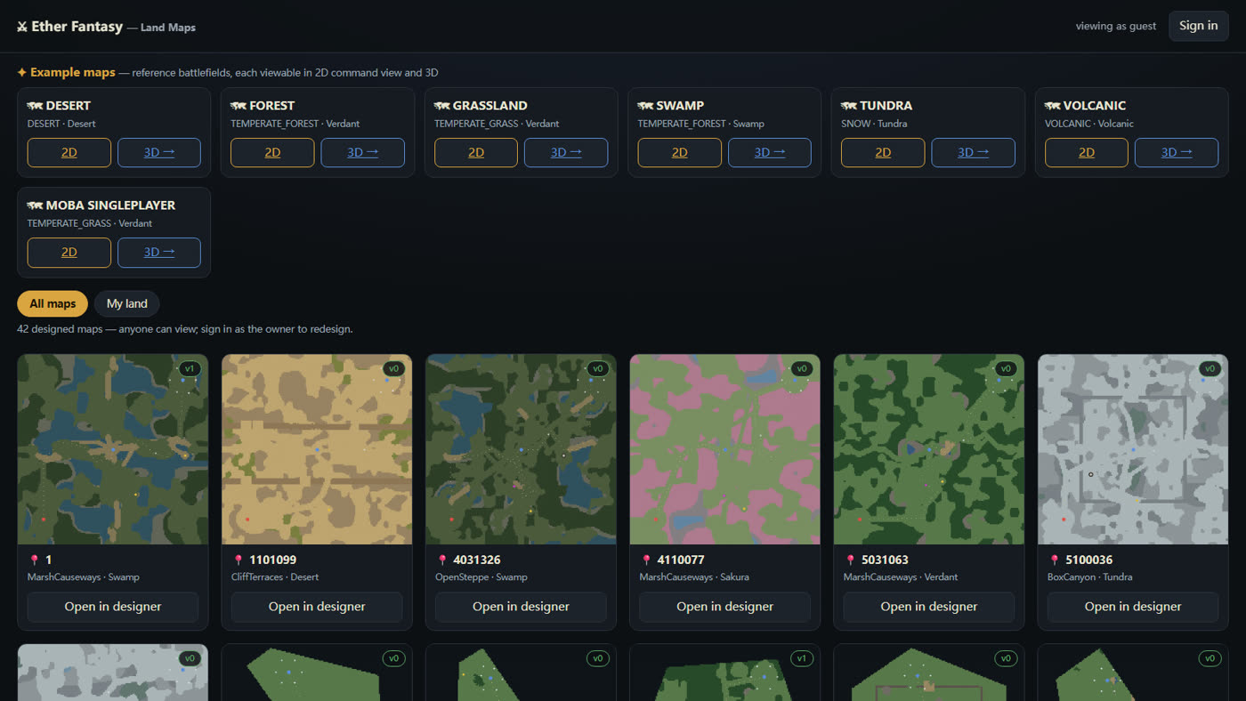Image resolution: width=1246 pixels, height=701 pixels.
Task: Click the '42 designed maps' description text
Action: click(x=185, y=329)
